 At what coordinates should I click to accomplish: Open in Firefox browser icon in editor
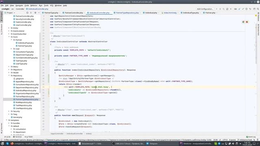pyautogui.click(x=247, y=22)
